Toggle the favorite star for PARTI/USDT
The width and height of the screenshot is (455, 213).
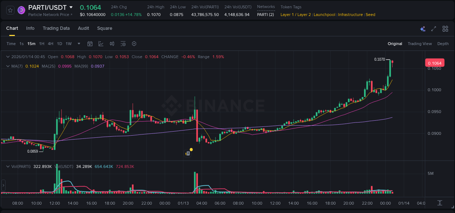click(x=10, y=10)
